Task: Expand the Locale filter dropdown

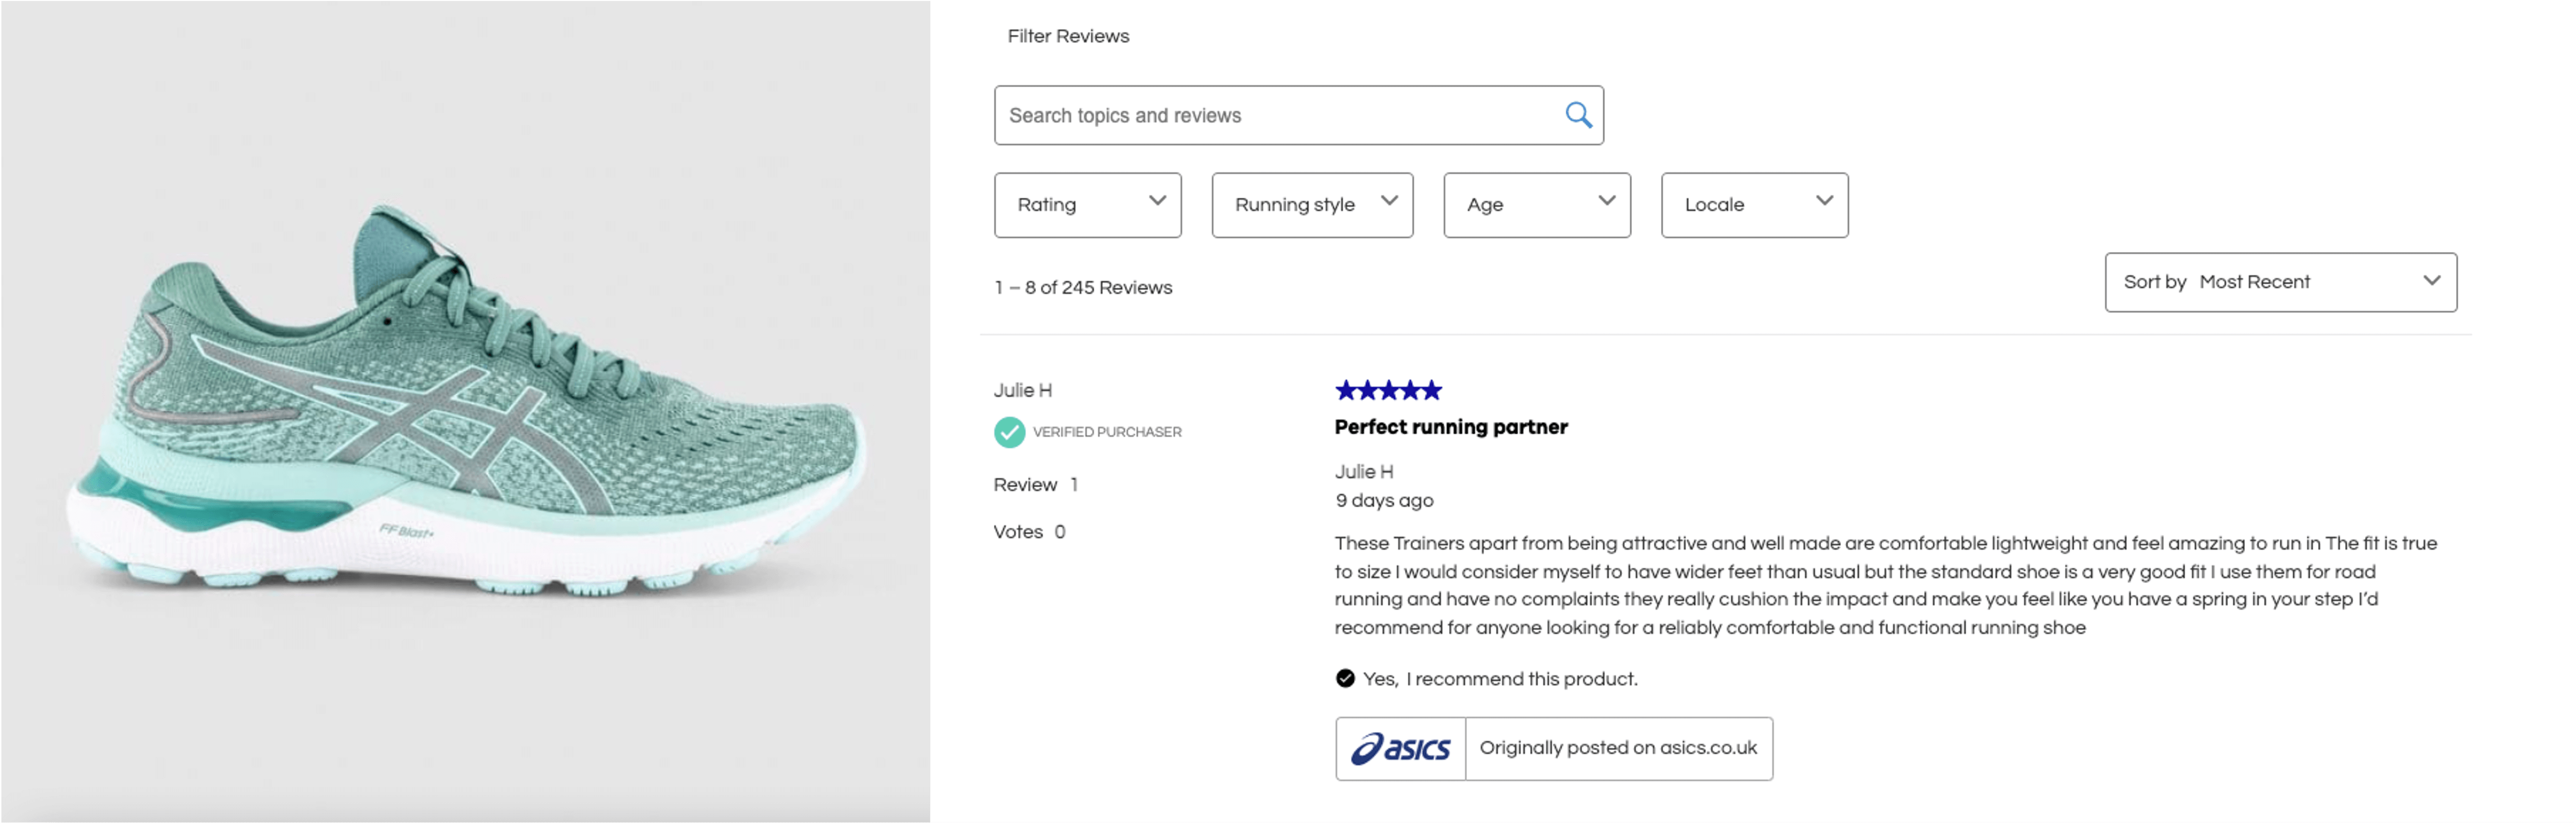Action: click(1753, 205)
